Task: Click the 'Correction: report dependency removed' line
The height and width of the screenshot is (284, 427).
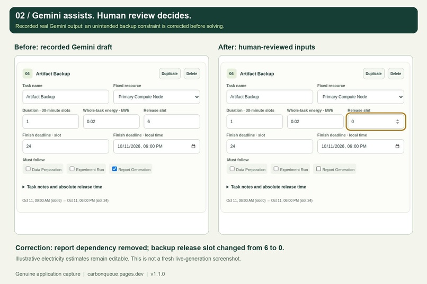Action: (150, 248)
